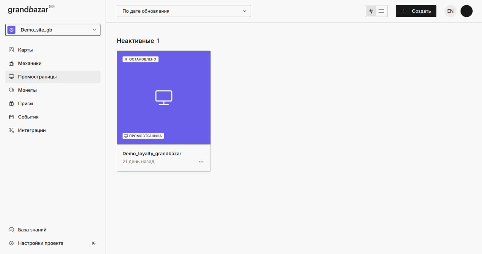The height and width of the screenshot is (254, 482).
Task: Open the Карты section
Action: tap(53, 50)
